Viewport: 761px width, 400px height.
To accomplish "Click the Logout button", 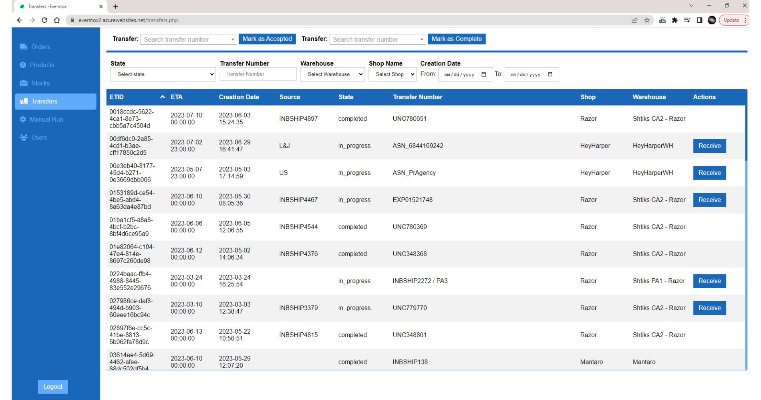I will point(53,387).
